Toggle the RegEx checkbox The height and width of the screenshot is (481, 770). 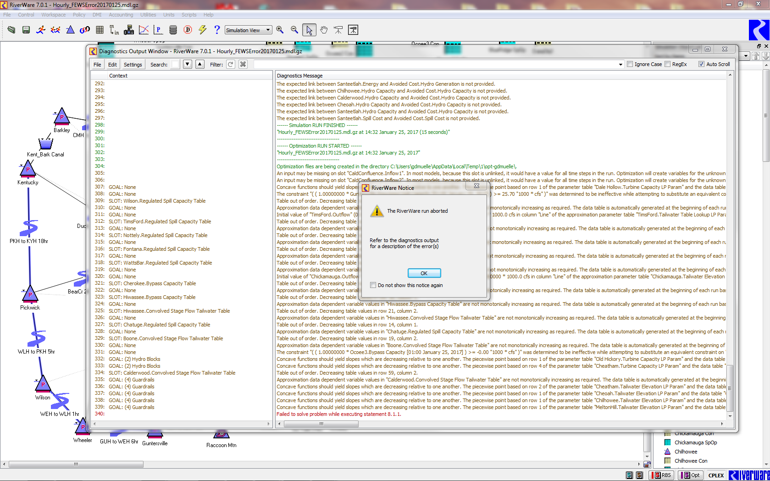click(x=668, y=64)
